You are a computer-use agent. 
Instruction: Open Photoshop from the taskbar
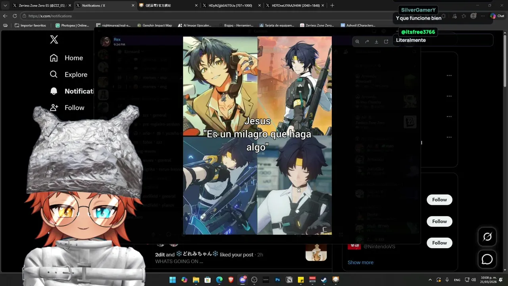click(278, 280)
